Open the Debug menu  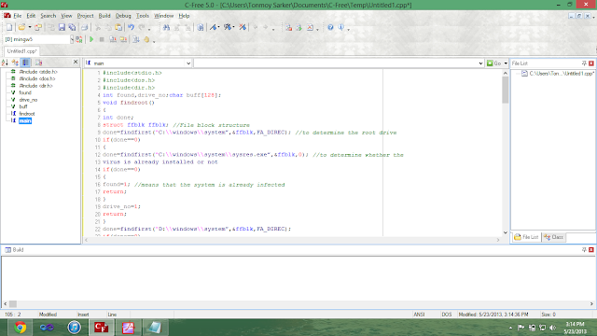point(123,16)
